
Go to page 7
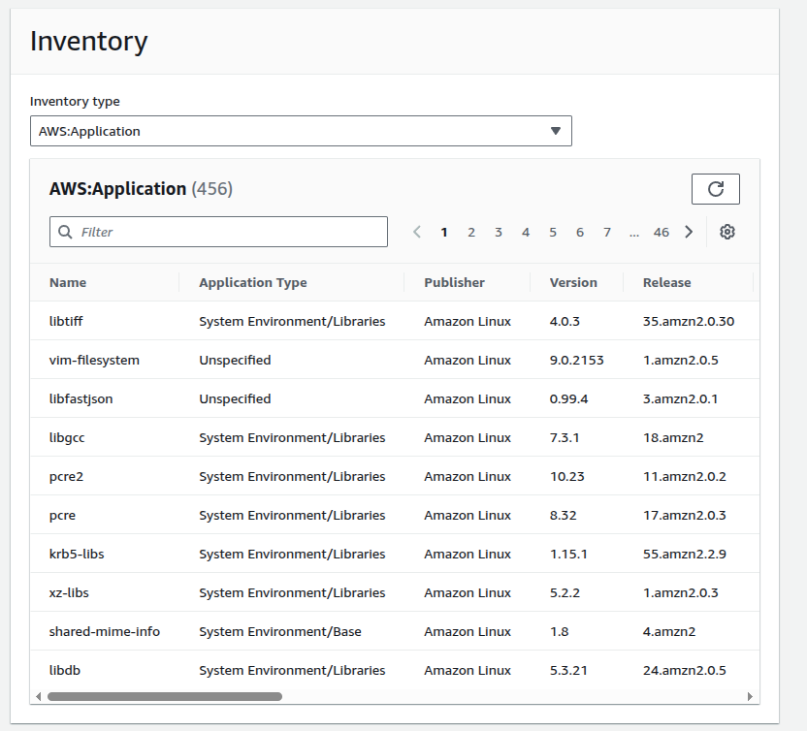tap(607, 233)
